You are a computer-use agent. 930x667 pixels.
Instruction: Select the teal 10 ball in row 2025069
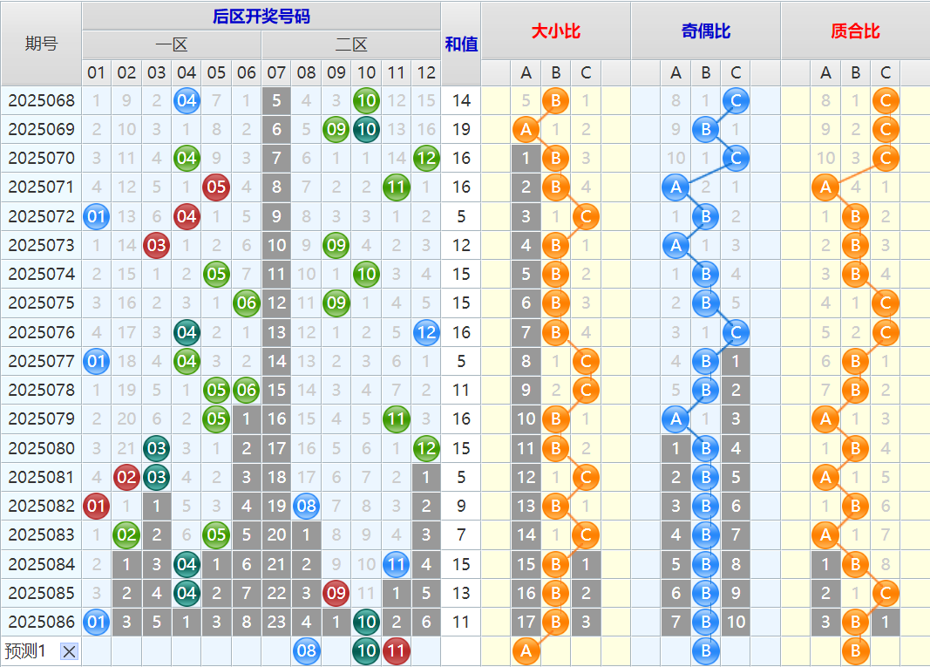tap(366, 129)
